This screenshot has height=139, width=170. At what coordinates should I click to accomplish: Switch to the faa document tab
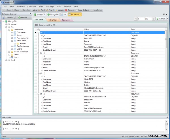pos(64,14)
